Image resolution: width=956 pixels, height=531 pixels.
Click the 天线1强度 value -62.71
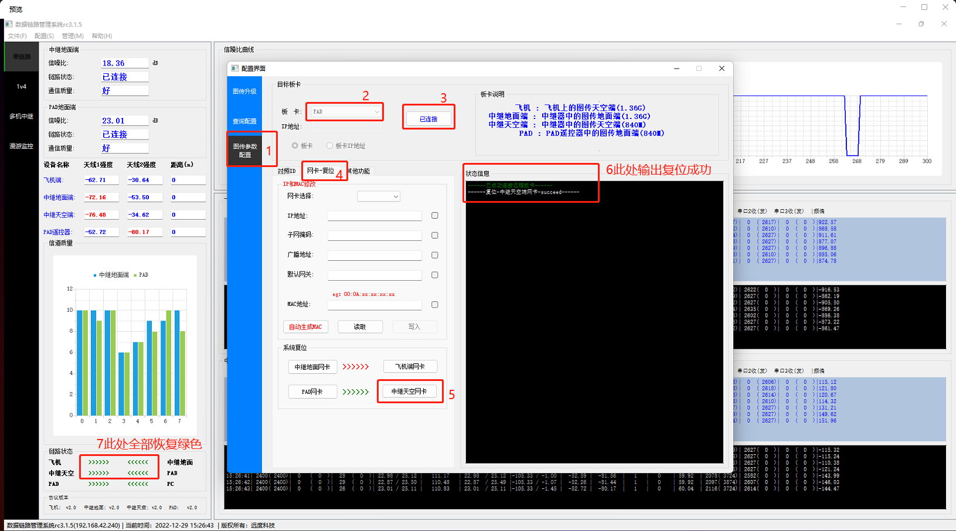[x=101, y=181]
